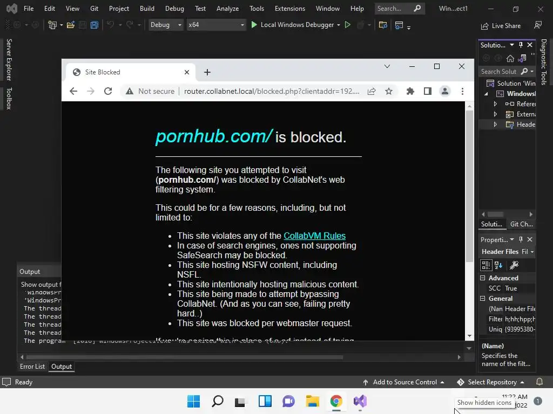Click the Categorized view icon in Properties
Viewport: 553px width, 414px height.
pyautogui.click(x=485, y=265)
